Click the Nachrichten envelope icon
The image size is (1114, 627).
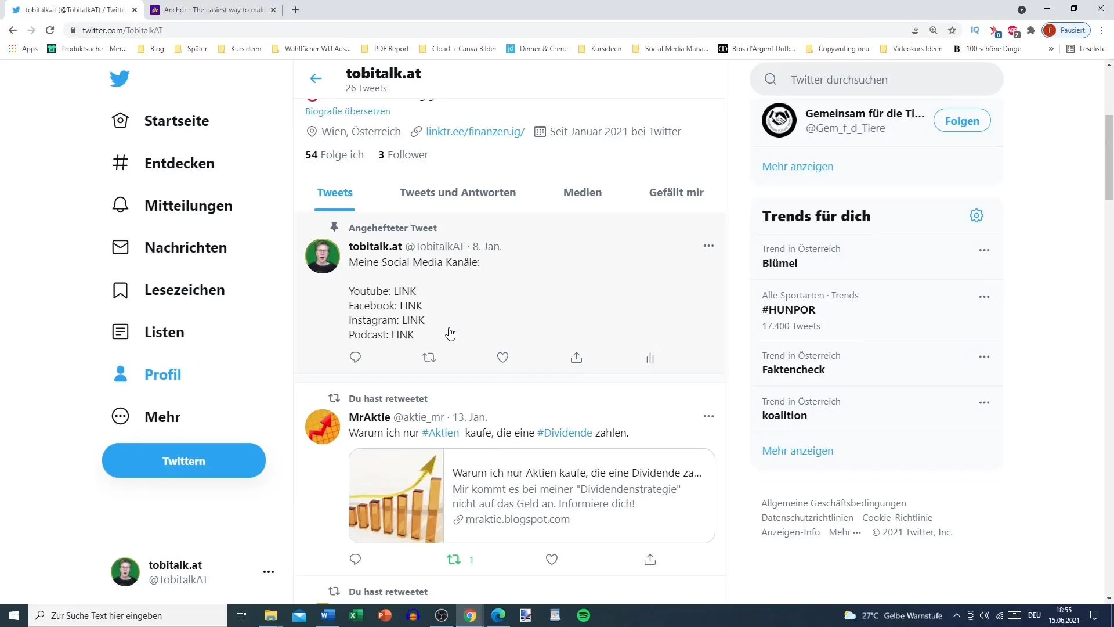point(120,247)
